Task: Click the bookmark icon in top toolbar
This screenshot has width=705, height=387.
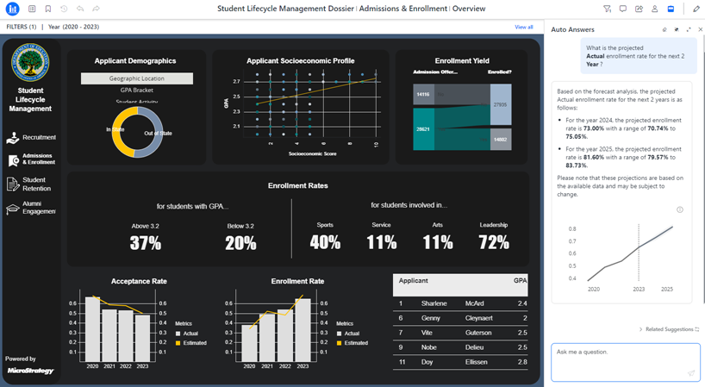Action: (x=47, y=9)
